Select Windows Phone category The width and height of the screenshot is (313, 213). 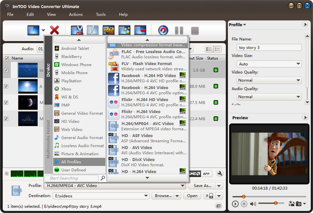coord(79,64)
